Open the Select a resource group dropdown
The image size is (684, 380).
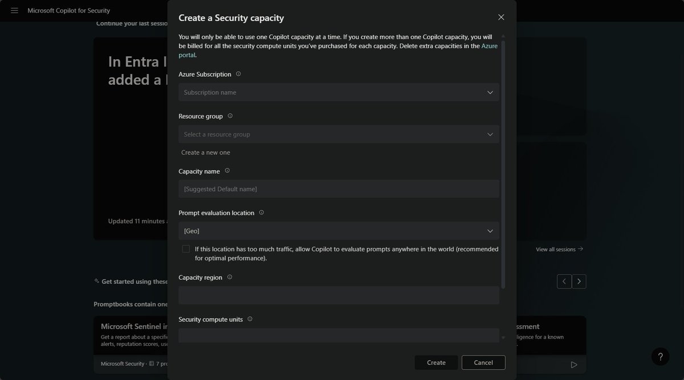339,134
